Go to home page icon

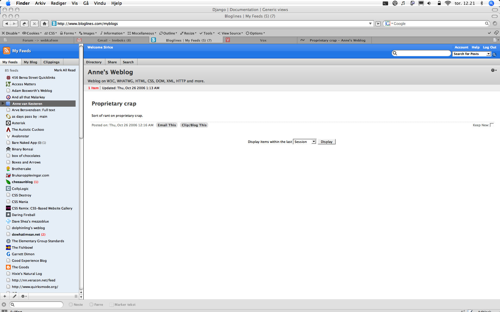[x=45, y=23]
